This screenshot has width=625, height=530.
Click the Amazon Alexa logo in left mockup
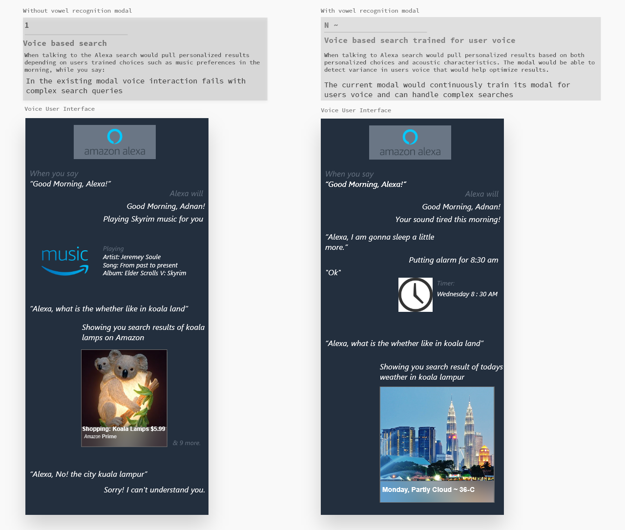click(x=115, y=142)
